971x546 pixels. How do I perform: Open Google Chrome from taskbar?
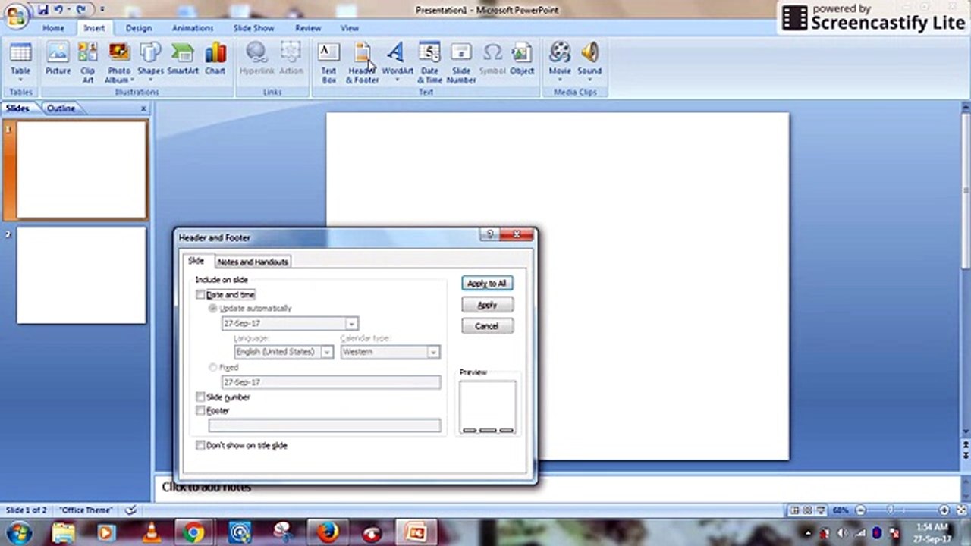coord(193,533)
